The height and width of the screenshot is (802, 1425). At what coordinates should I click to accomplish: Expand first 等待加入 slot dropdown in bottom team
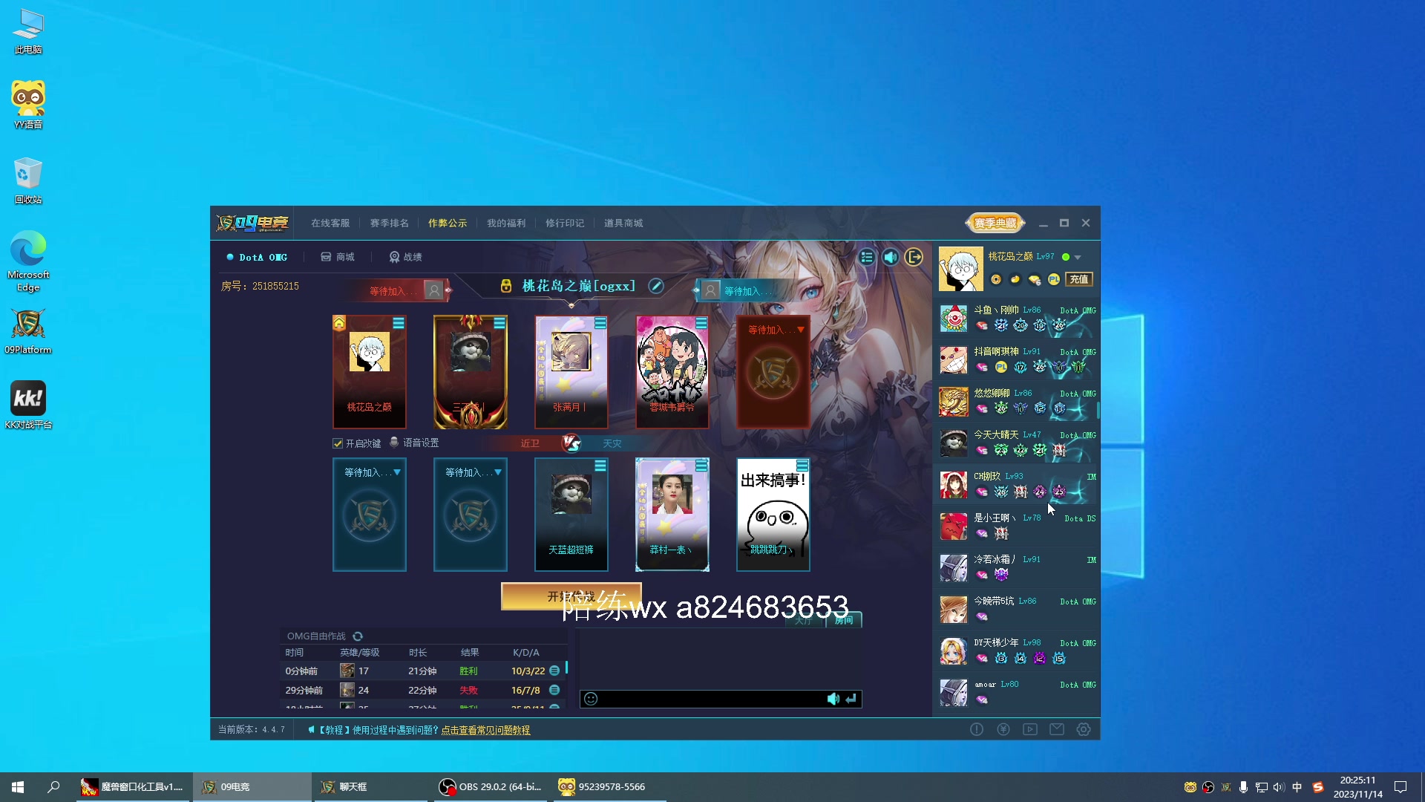pyautogui.click(x=397, y=472)
